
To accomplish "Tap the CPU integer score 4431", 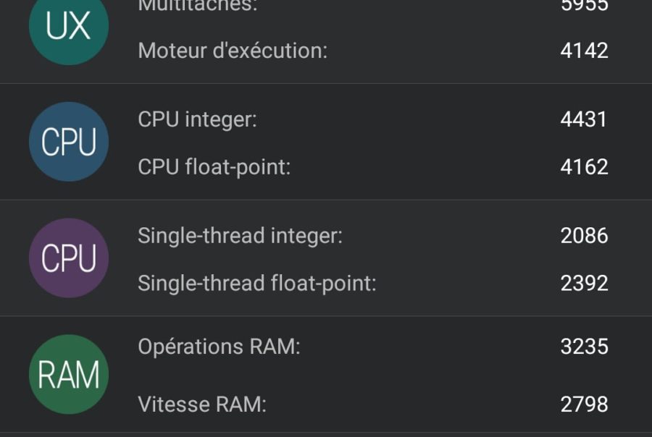I will [584, 119].
